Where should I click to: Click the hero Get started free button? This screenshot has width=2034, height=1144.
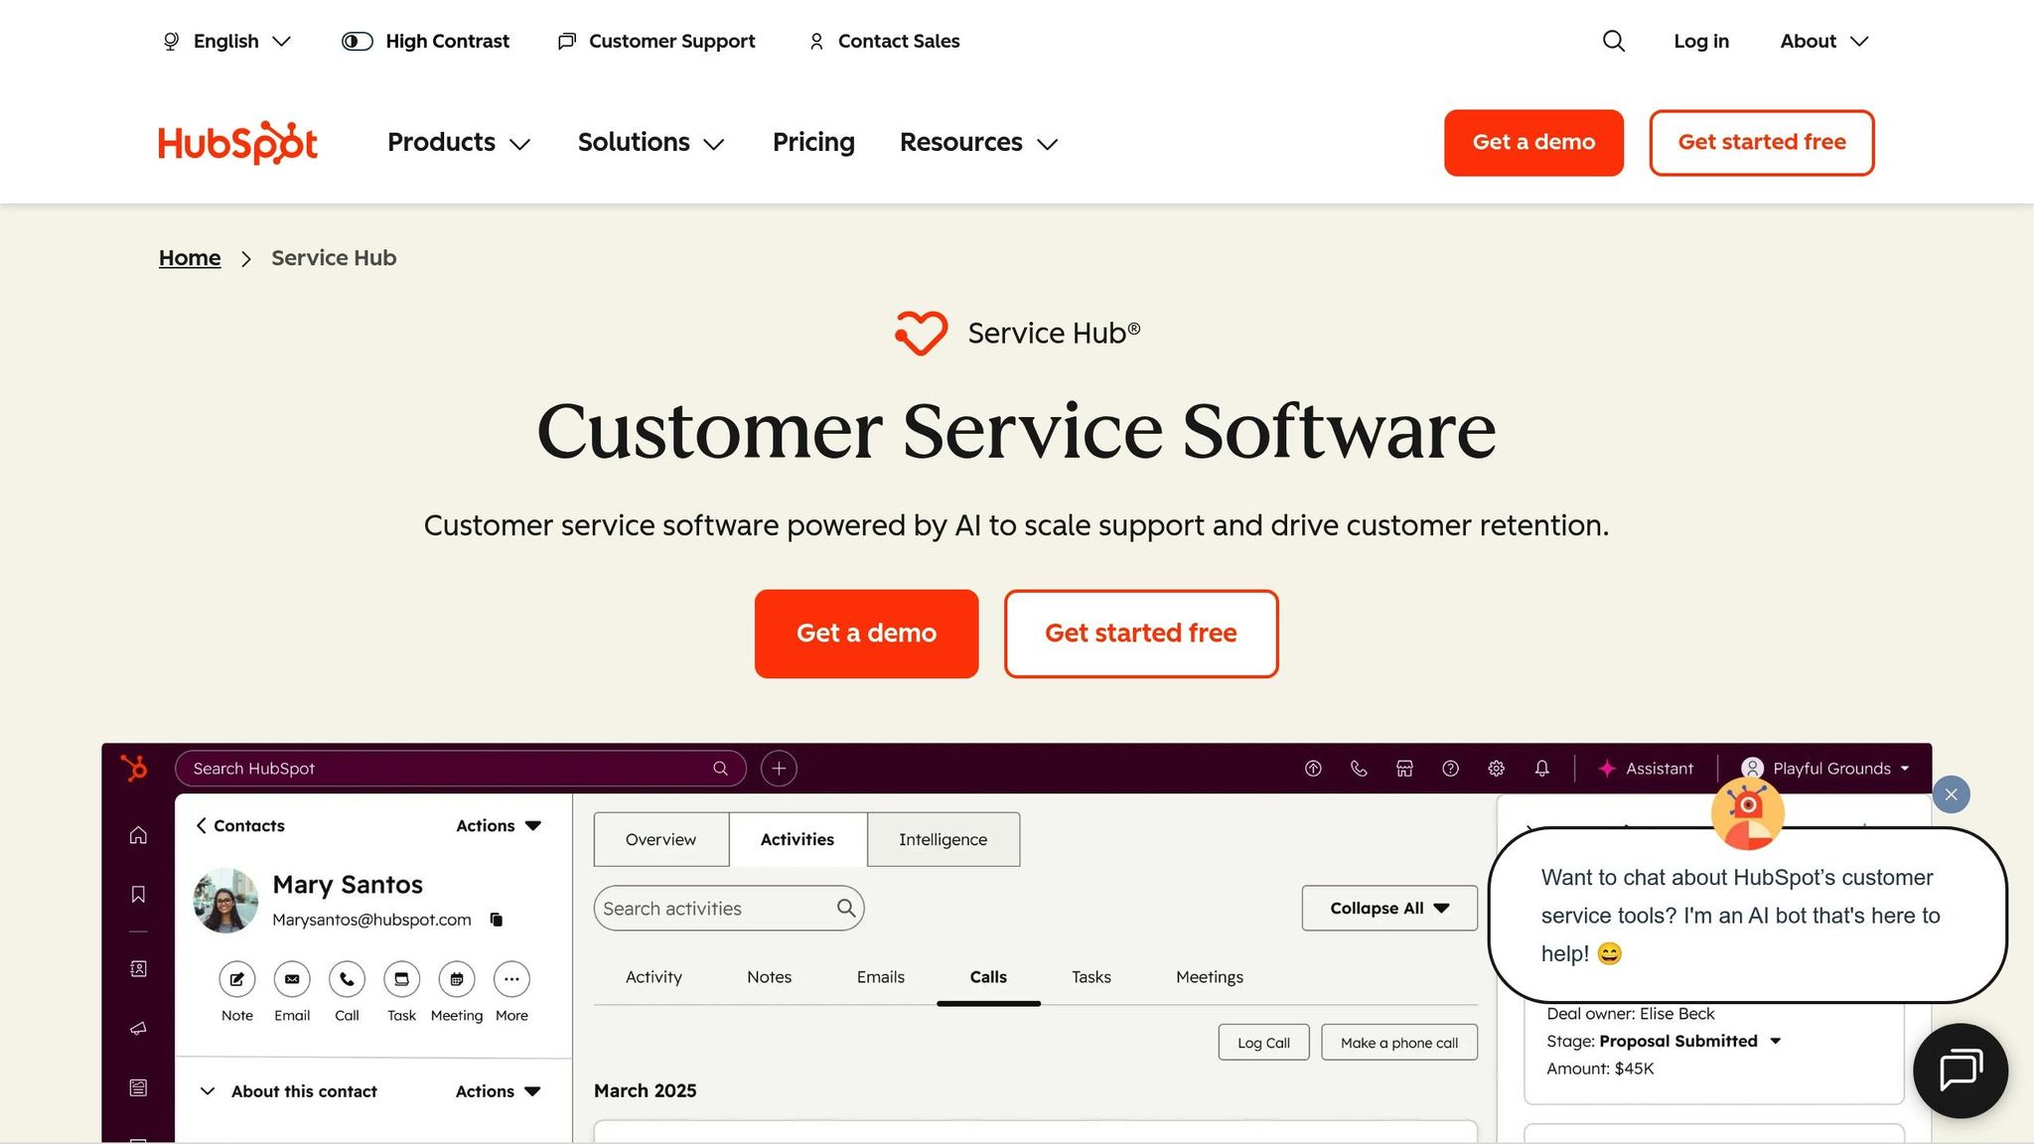coord(1141,634)
